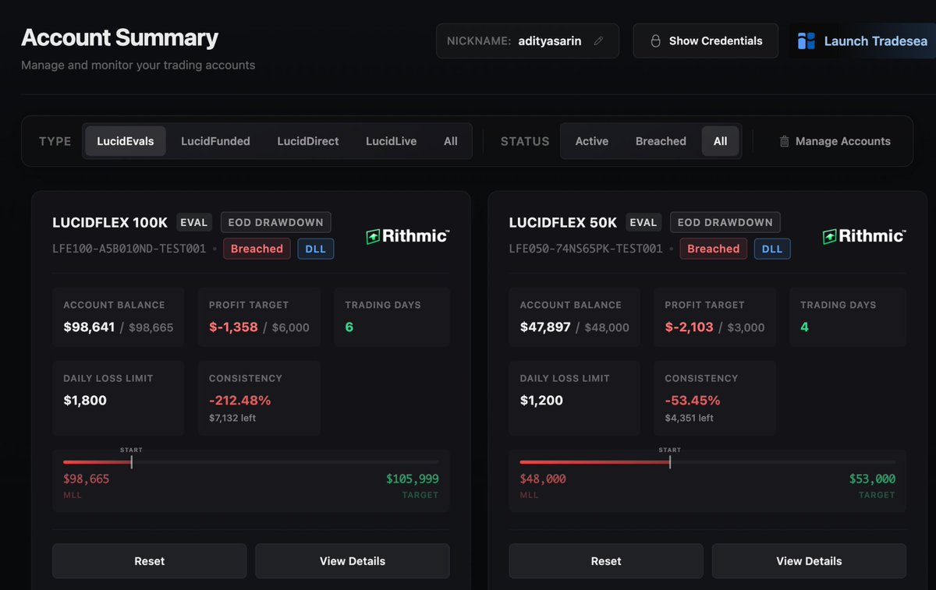Screen dimensions: 936x590
Task: Reset the LucidFlex 50K account
Action: click(606, 561)
